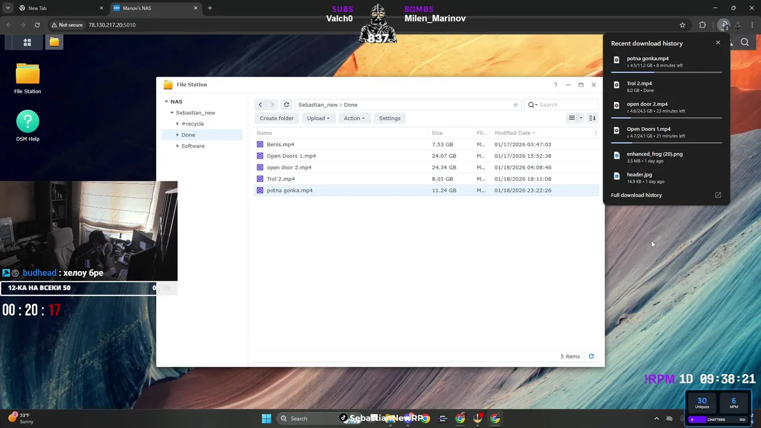This screenshot has height=428, width=761.
Task: Reload the browser page
Action: (x=37, y=25)
